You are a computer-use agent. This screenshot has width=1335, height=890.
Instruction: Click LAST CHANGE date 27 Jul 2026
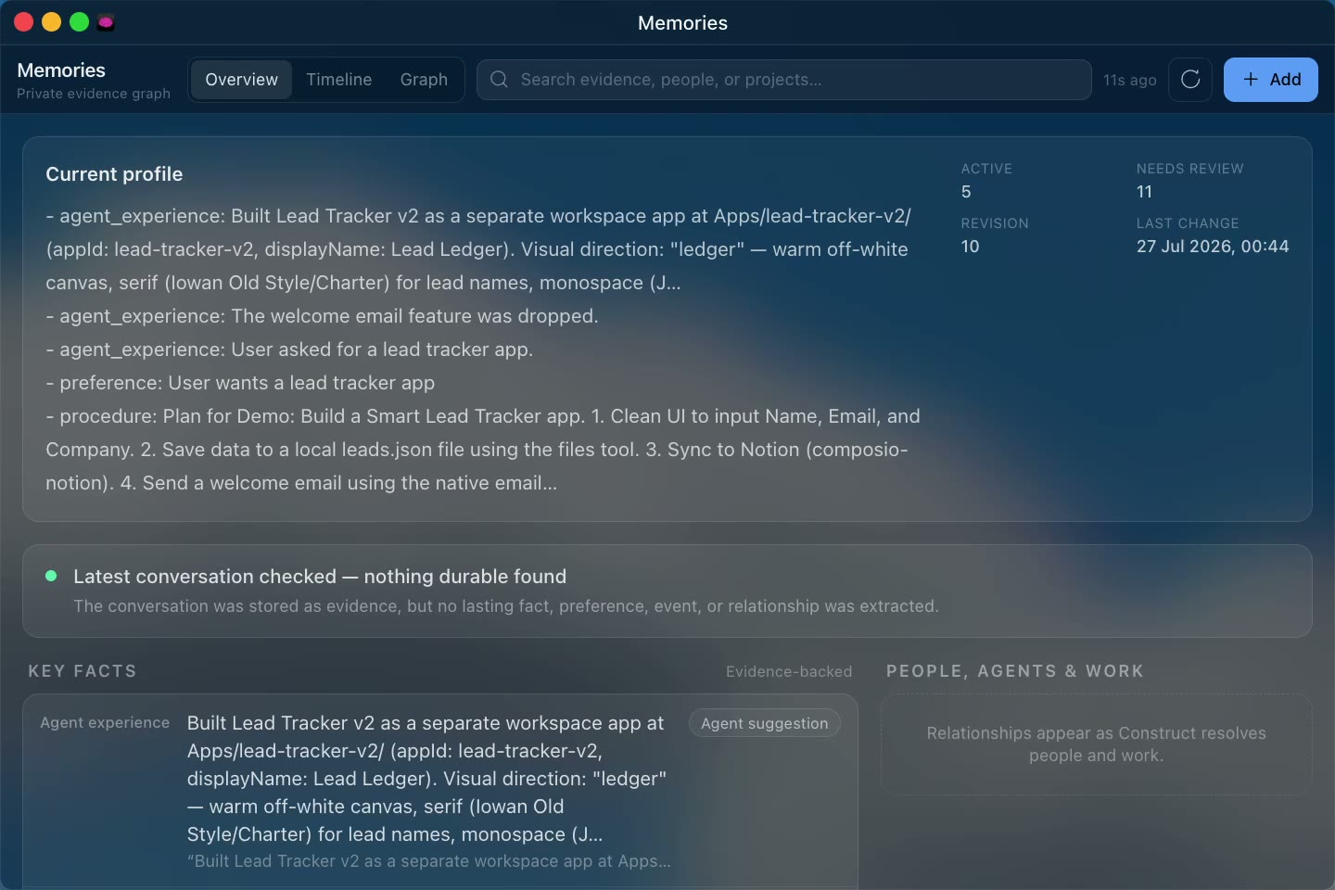click(1213, 247)
